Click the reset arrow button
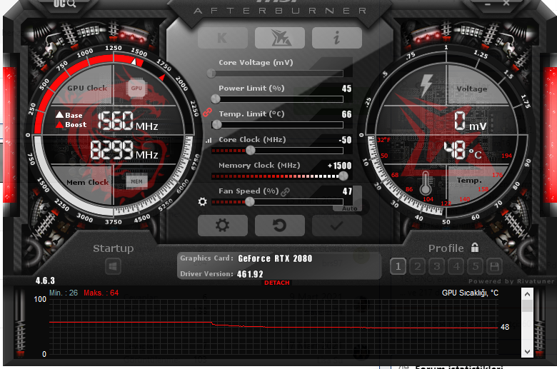 (x=279, y=226)
